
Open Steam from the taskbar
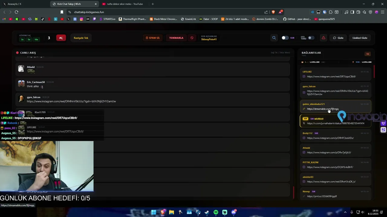(207, 212)
